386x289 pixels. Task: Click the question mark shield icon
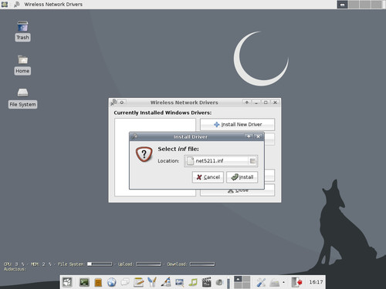(x=144, y=154)
